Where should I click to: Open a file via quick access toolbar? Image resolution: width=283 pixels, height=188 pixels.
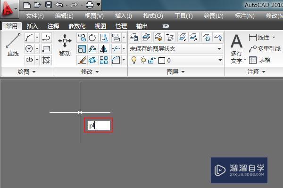click(x=38, y=5)
